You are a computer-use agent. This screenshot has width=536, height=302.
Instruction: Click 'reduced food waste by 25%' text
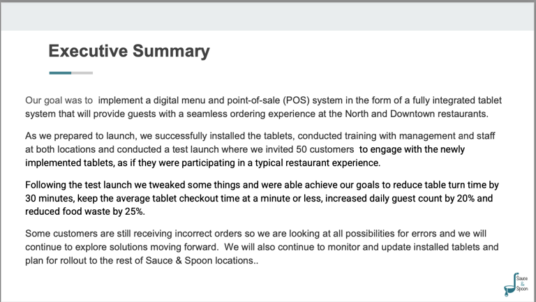(x=84, y=211)
